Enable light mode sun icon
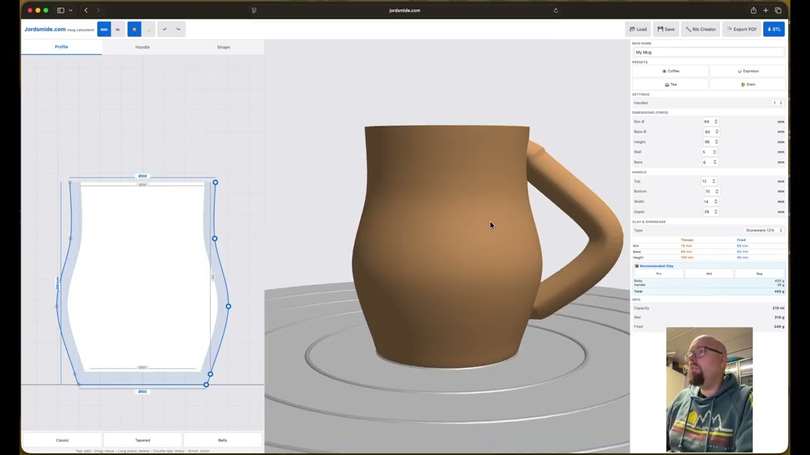Viewport: 810px width, 455px height. tap(134, 29)
